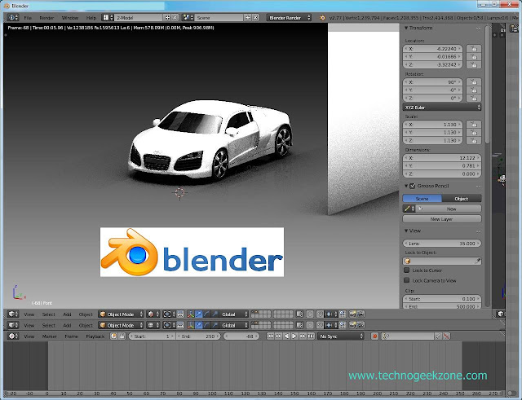
Task: Delete the current scene with the X icon
Action: point(255,17)
